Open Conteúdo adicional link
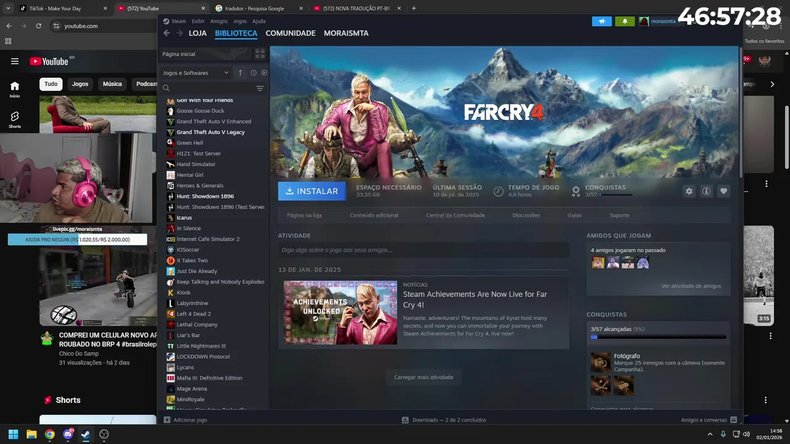The height and width of the screenshot is (444, 790). [374, 215]
